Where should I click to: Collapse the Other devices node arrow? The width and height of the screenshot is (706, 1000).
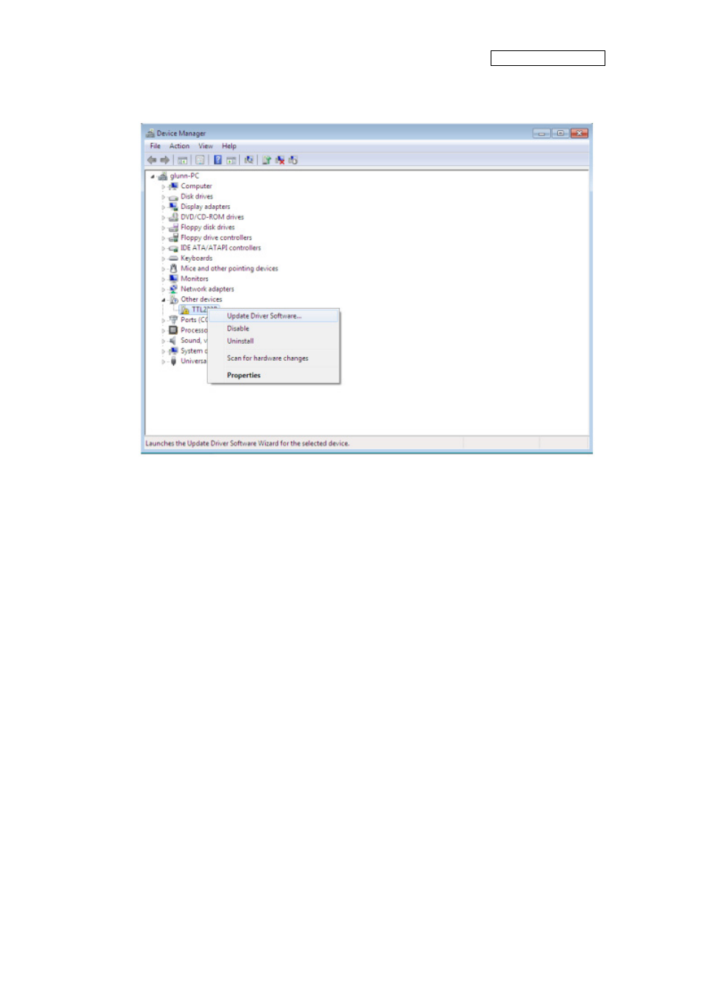pos(164,300)
